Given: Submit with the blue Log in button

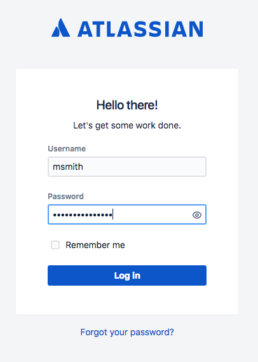Looking at the screenshot, I should point(127,275).
